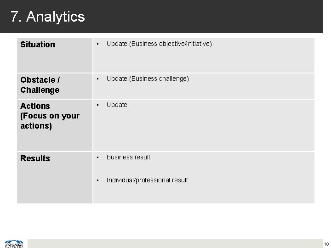
Task: Click the "Situation" row label
Action: [38, 45]
